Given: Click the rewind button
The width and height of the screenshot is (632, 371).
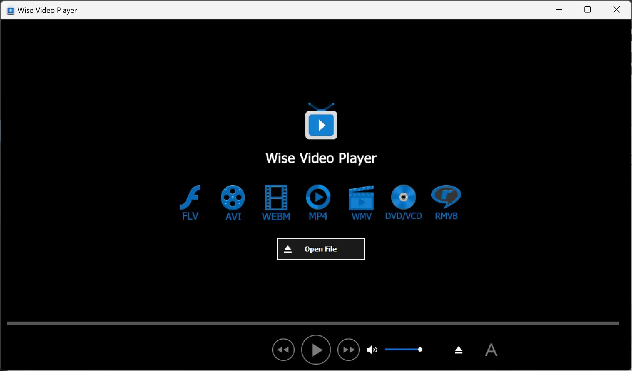Looking at the screenshot, I should (x=283, y=350).
